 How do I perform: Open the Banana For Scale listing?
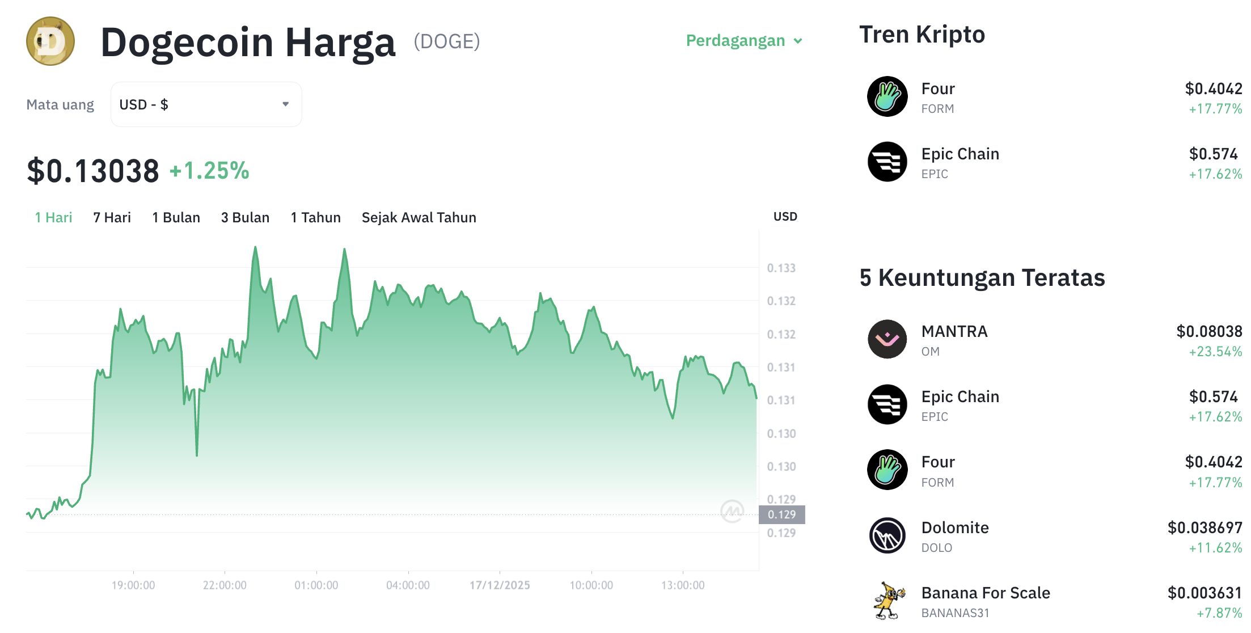pyautogui.click(x=985, y=593)
